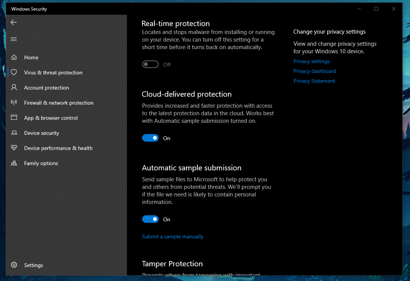This screenshot has height=281, width=410.
Task: Click Real-time protection heading
Action: [x=176, y=23]
